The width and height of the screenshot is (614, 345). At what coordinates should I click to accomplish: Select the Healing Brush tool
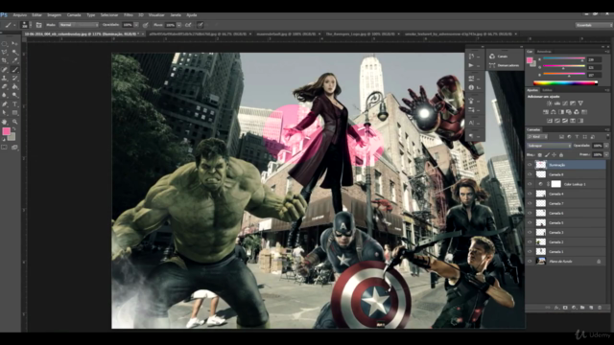[x=5, y=70]
